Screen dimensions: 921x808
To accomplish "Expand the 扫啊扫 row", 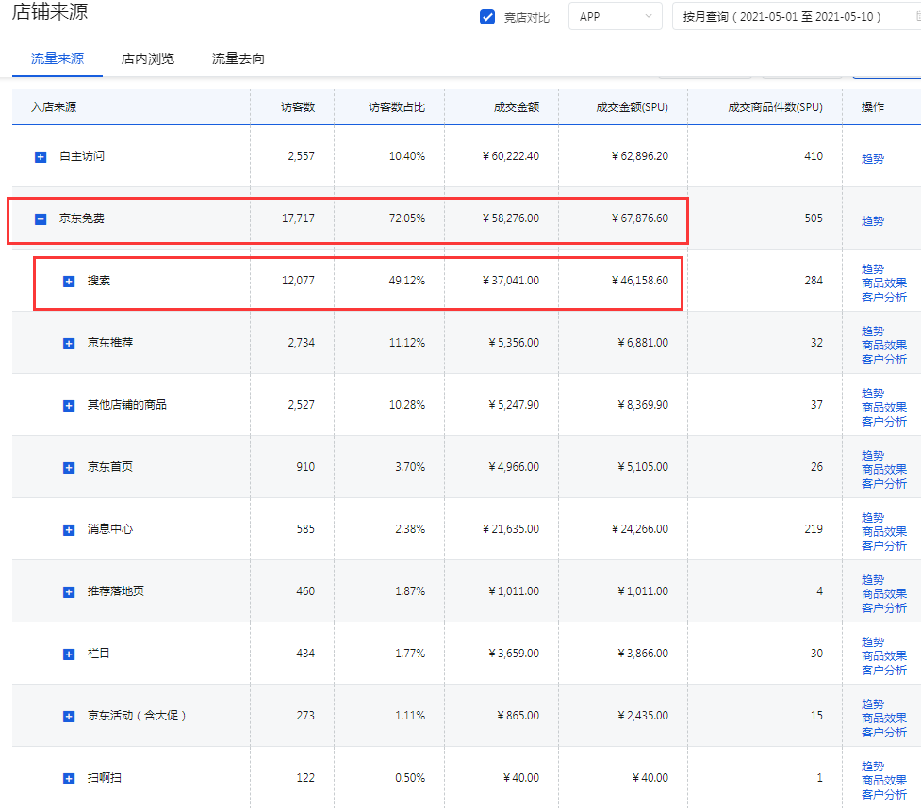I will (x=69, y=779).
